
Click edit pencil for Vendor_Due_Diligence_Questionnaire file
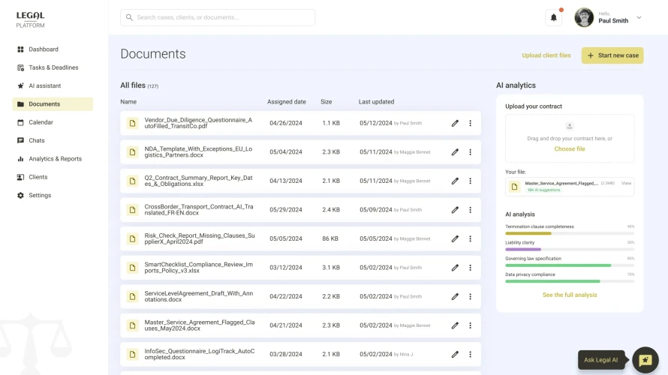tap(455, 123)
